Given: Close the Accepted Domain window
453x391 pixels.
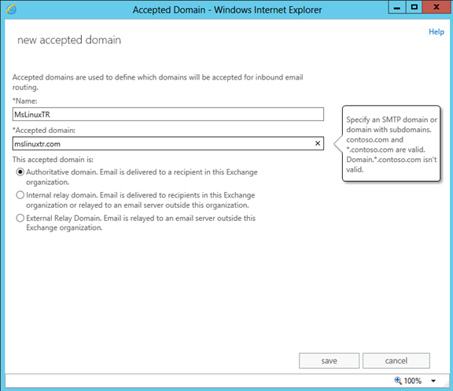Looking at the screenshot, I should (436, 7).
